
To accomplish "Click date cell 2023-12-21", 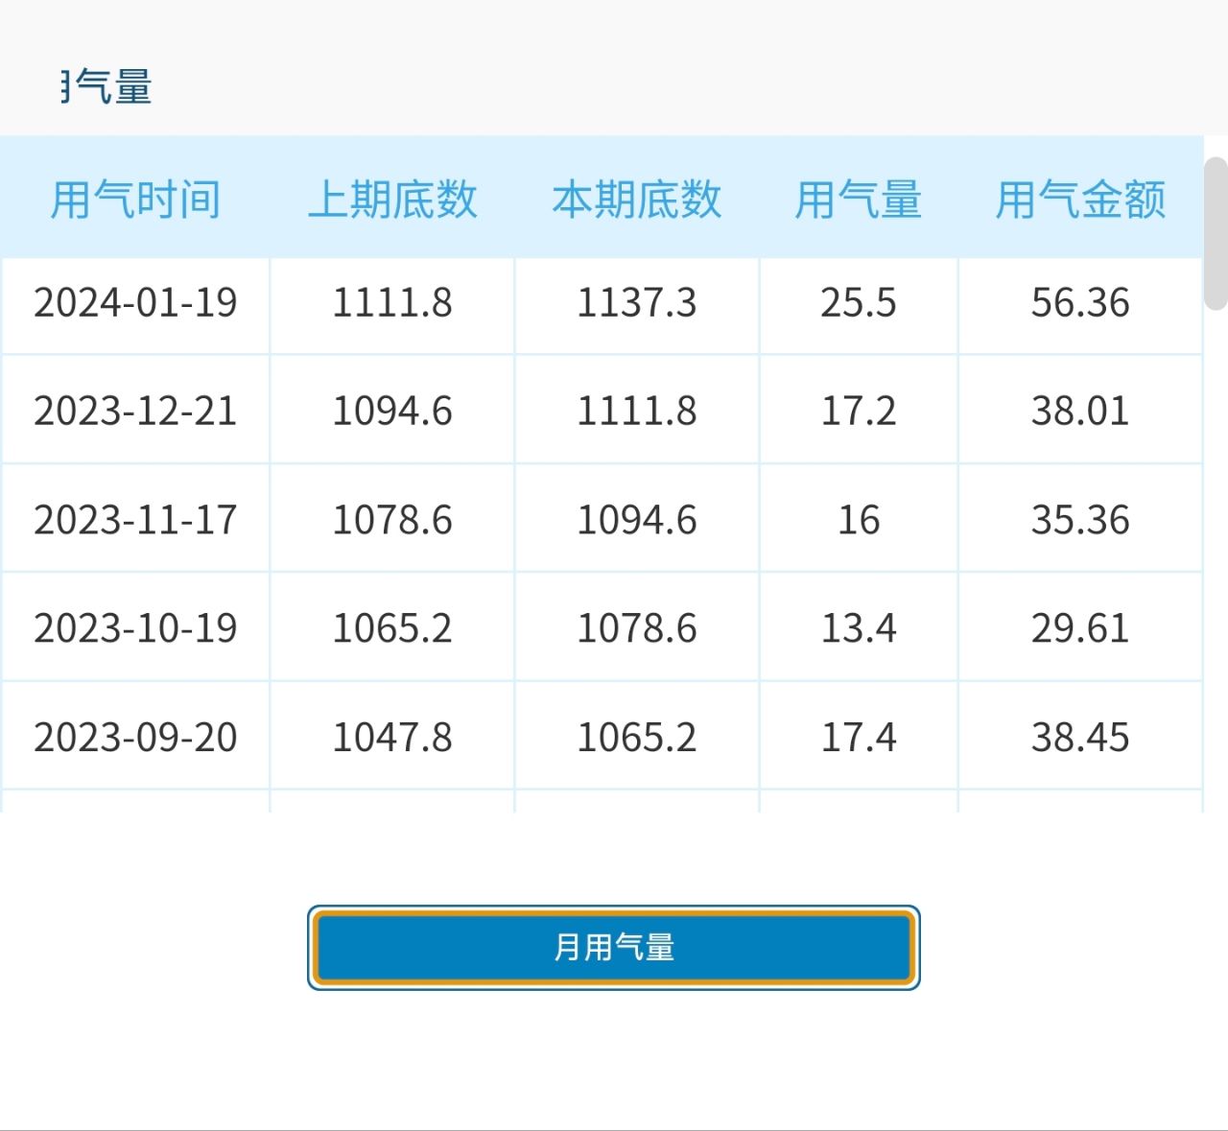I will pyautogui.click(x=135, y=412).
